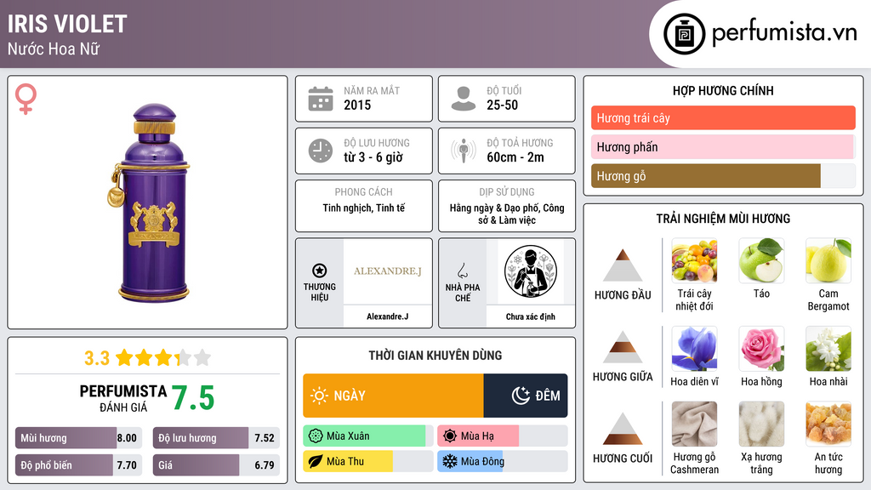
Task: Click the Trái cây nhiệt đới note image
Action: pyautogui.click(x=694, y=260)
